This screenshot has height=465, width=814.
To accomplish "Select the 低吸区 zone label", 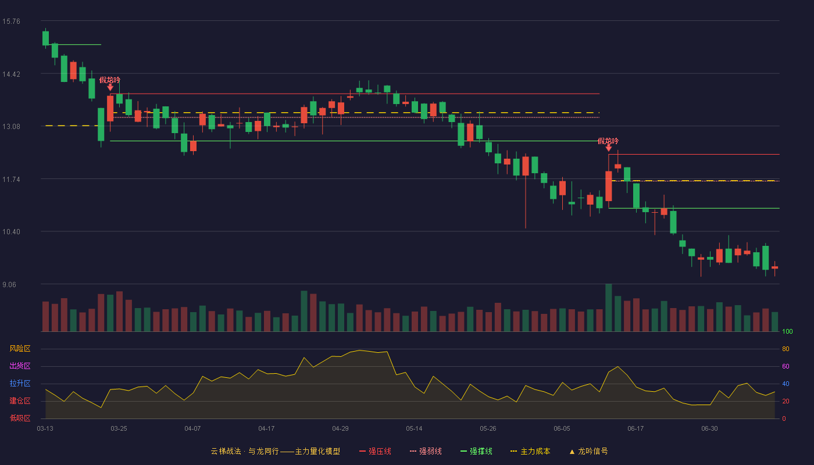I will (x=20, y=418).
